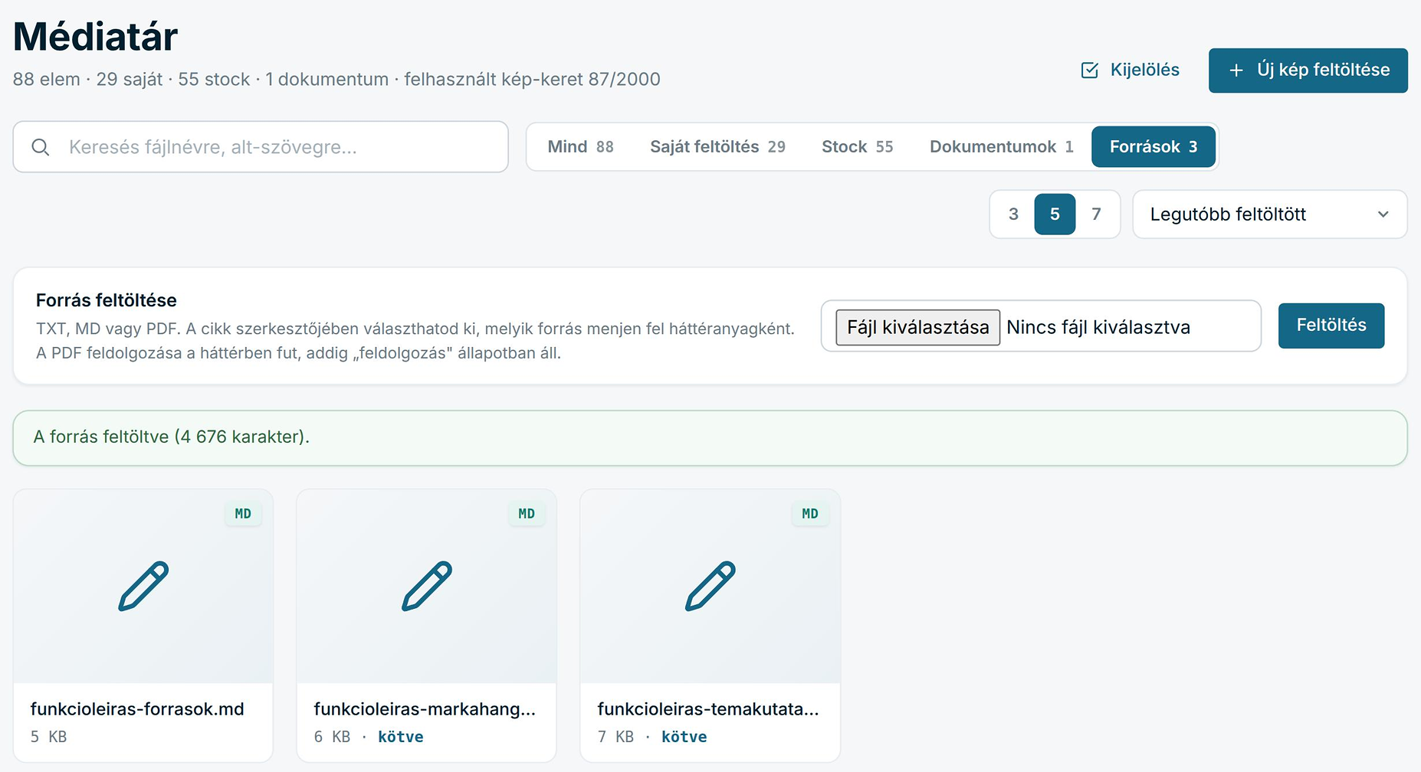Switch to the Saját feltöltés tab
The image size is (1421, 772).
tap(717, 146)
